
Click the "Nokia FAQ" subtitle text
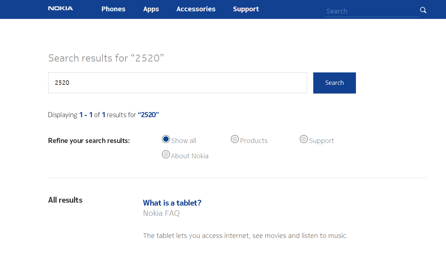161,213
